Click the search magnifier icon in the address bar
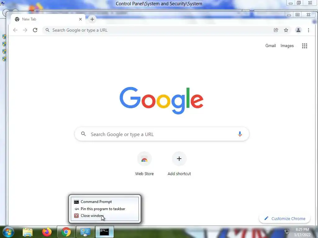Image resolution: width=318 pixels, height=238 pixels. click(x=48, y=30)
